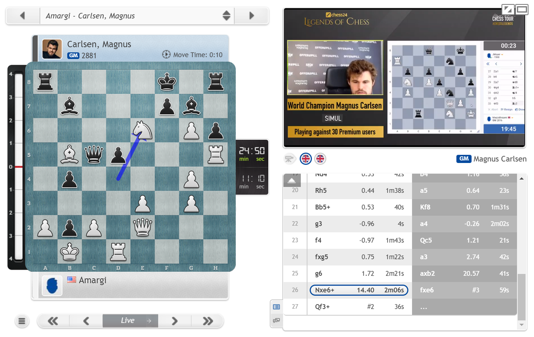Select Black's move Qc5

click(x=464, y=240)
